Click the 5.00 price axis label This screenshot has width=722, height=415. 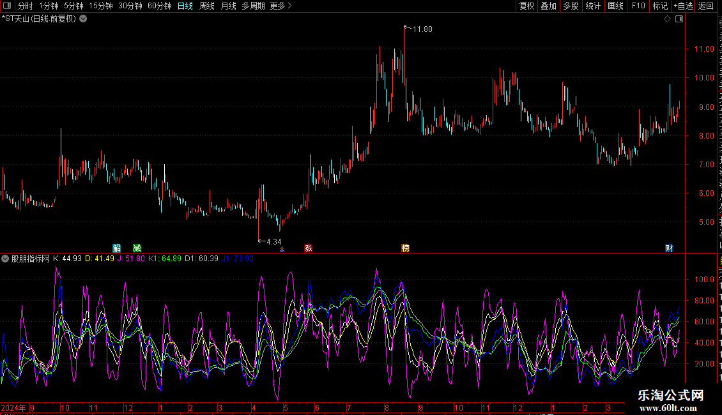706,222
